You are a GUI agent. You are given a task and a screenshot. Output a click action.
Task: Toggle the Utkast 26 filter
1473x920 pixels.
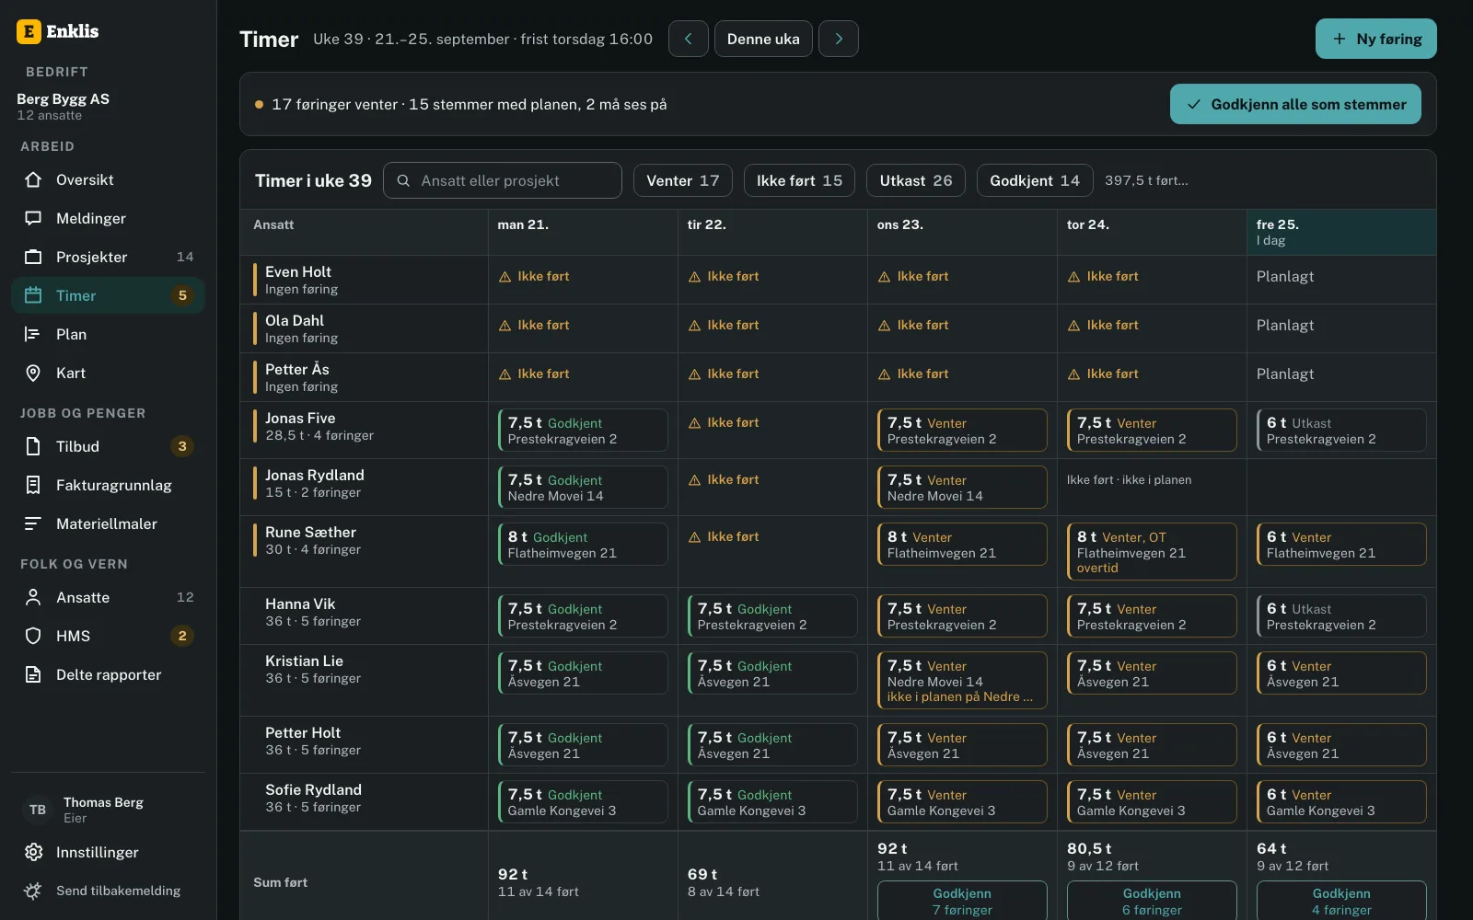click(916, 180)
